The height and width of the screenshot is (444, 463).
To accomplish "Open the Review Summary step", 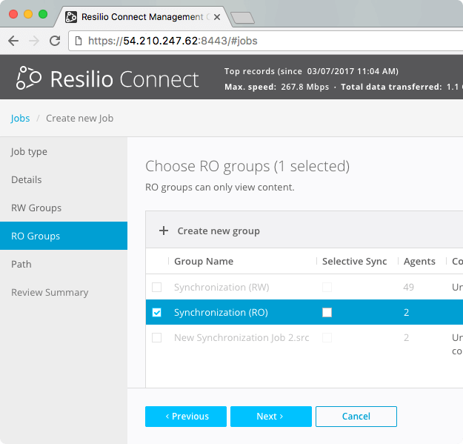I will 64,292.
